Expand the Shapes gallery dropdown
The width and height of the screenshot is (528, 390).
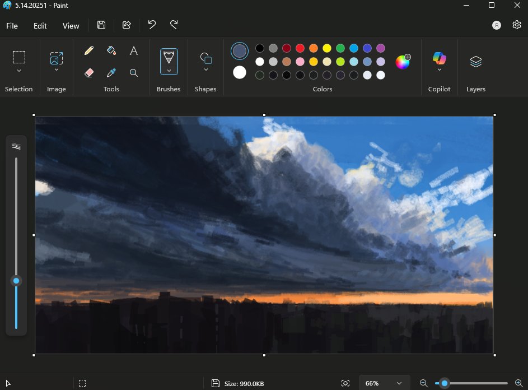pyautogui.click(x=205, y=70)
